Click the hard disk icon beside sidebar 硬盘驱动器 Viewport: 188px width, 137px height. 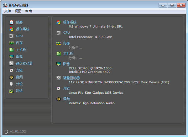click(x=11, y=63)
